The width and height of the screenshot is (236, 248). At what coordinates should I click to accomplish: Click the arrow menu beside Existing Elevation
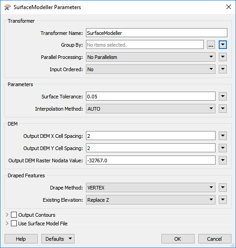pos(223,200)
